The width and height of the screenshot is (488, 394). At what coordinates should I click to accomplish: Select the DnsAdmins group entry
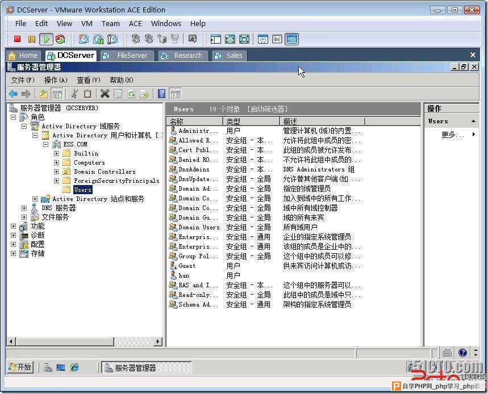pyautogui.click(x=194, y=170)
